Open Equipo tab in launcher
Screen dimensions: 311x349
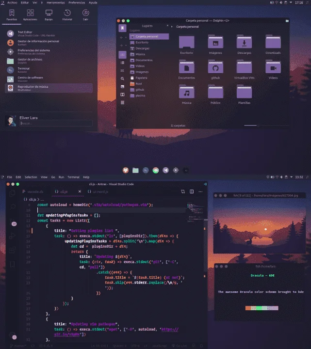click(x=49, y=15)
